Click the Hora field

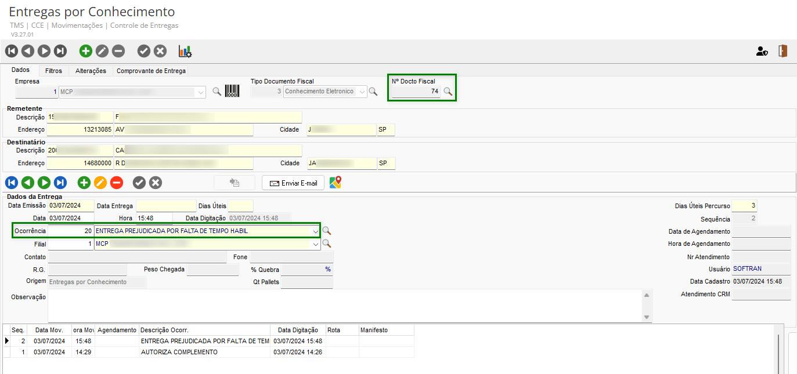point(154,218)
